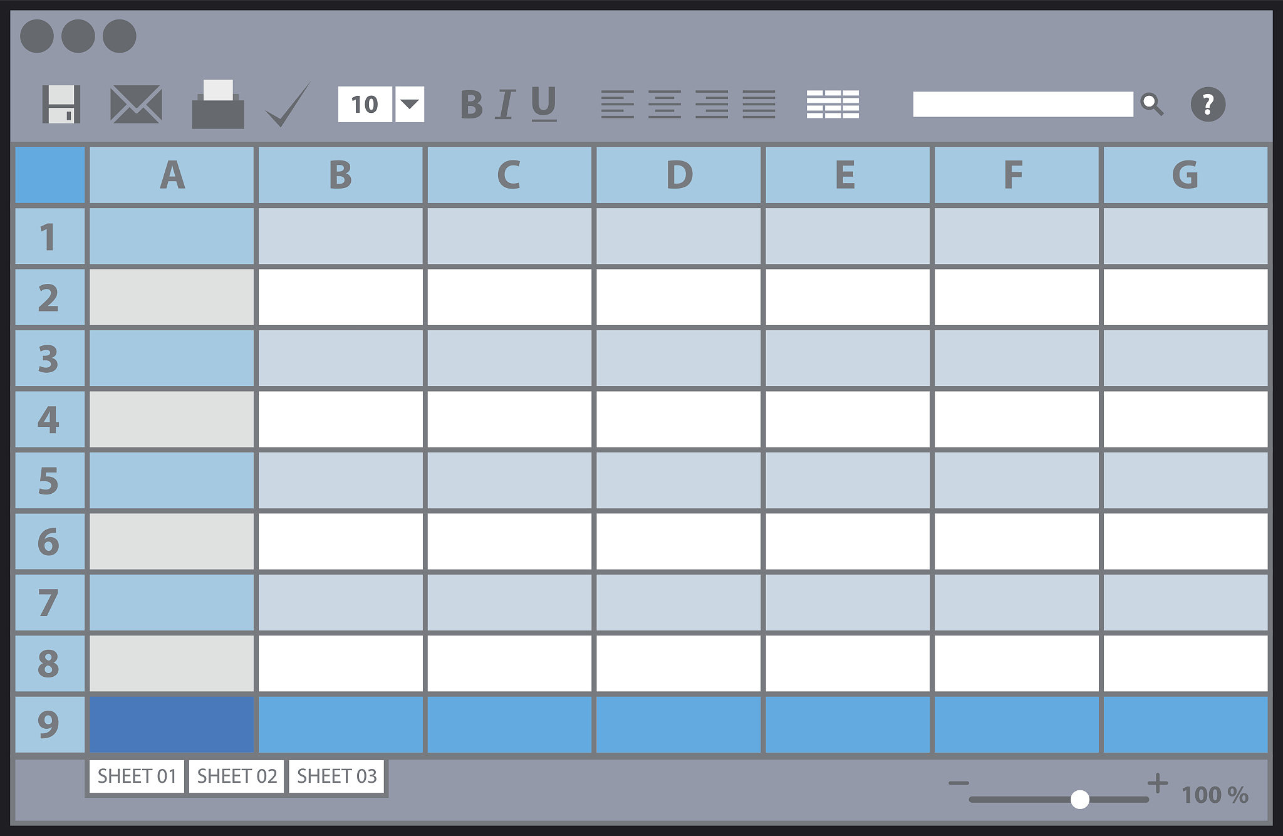Toggle italic formatting
The height and width of the screenshot is (836, 1283).
[505, 104]
